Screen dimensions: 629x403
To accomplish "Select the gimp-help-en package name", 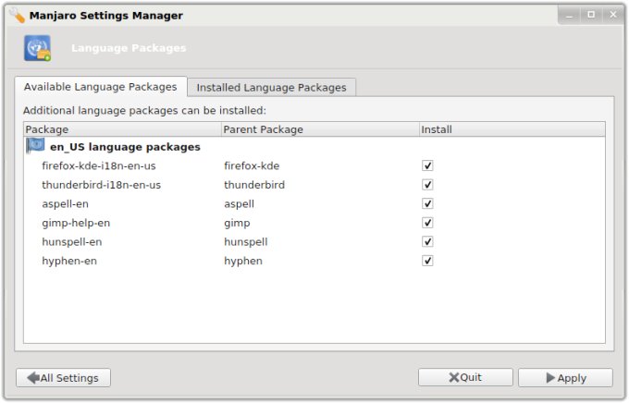I will [x=76, y=223].
